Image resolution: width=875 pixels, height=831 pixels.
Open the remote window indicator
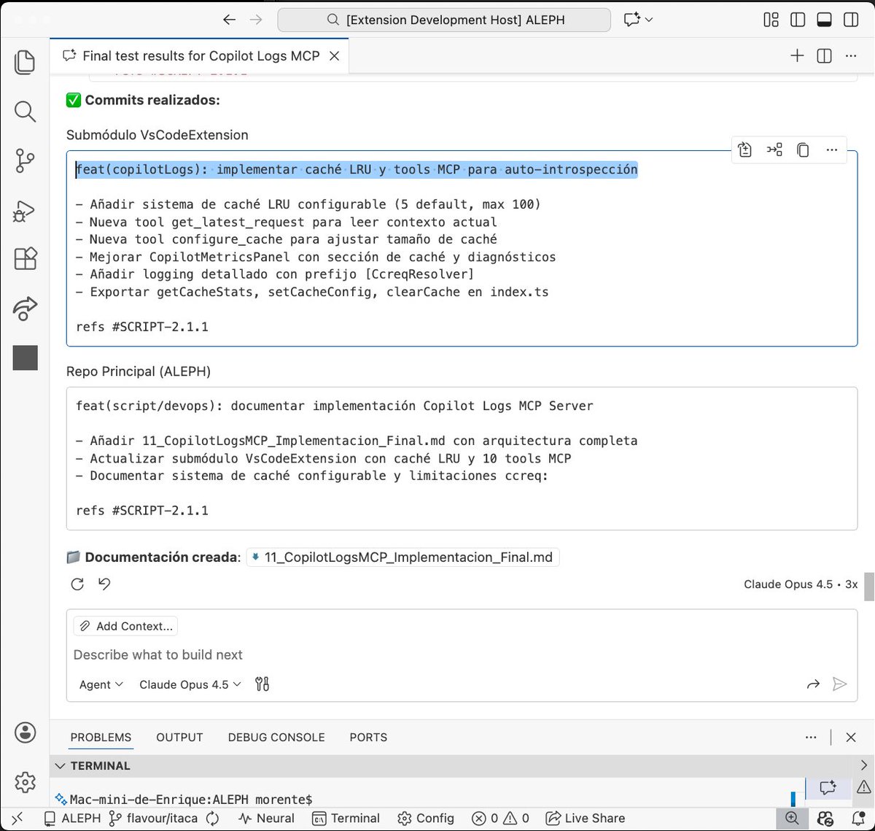pyautogui.click(x=17, y=819)
